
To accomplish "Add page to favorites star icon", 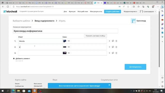I will pyautogui.click(x=128, y=7).
